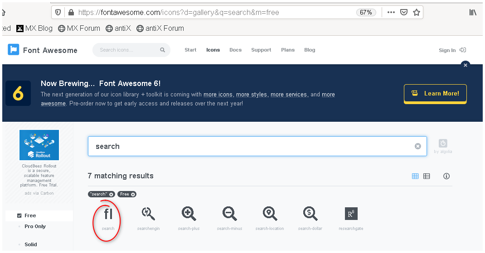This screenshot has width=485, height=253.
Task: Clear the main search field
Action: pos(417,146)
